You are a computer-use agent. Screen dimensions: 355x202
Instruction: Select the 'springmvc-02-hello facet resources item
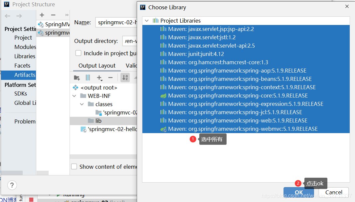coord(109,129)
